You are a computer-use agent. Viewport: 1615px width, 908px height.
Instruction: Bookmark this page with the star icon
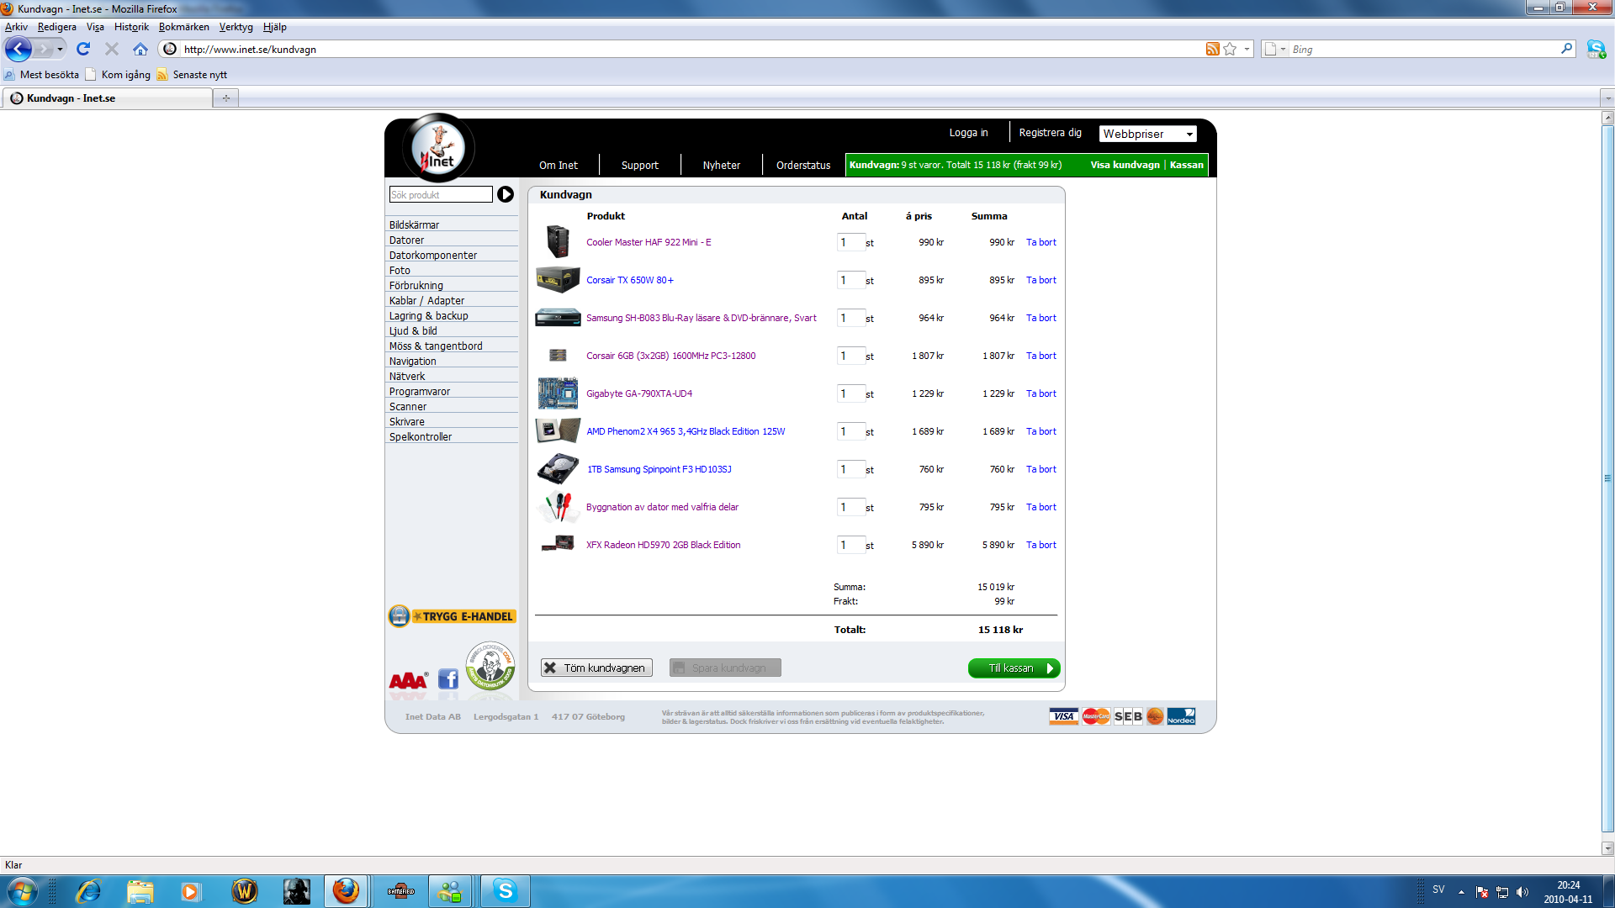[1230, 49]
